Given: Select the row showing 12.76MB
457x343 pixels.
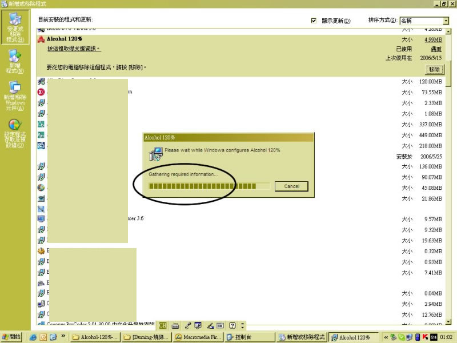Looking at the screenshot, I should [240, 315].
